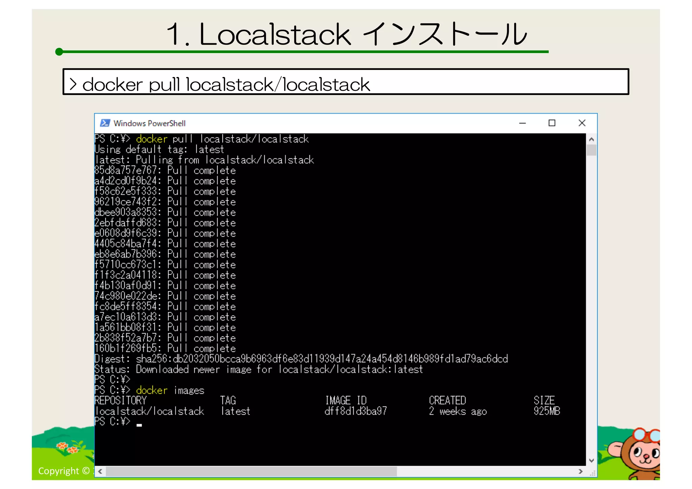
Task: Click the REPOSITORY column header text
Action: 120,400
